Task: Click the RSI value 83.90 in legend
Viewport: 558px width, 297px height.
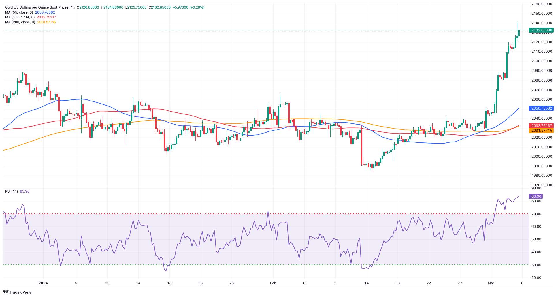Action: coord(25,191)
